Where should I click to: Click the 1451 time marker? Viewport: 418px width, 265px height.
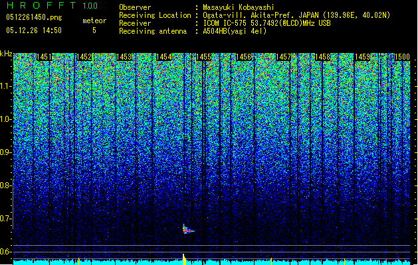point(44,57)
